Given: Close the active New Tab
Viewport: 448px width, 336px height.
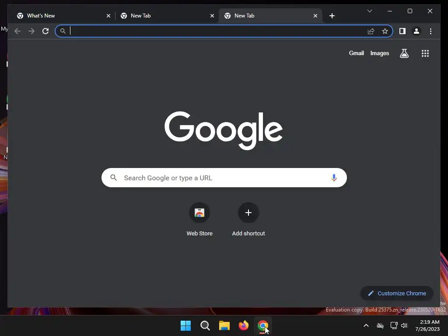Looking at the screenshot, I should [x=315, y=16].
